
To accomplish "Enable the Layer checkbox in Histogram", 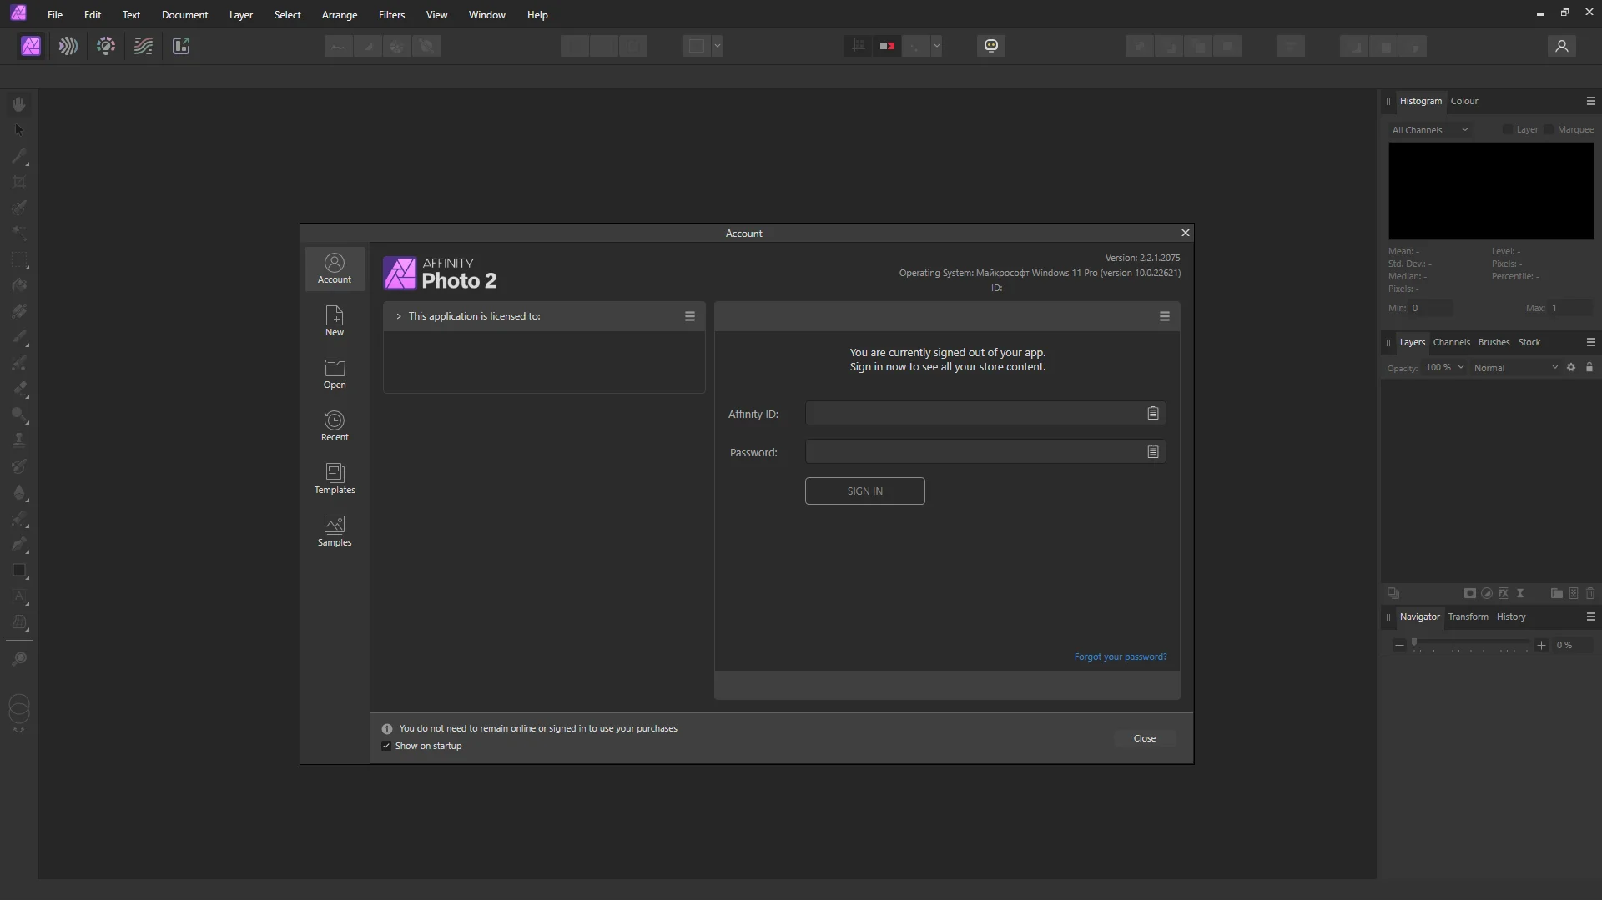I will pos(1508,129).
